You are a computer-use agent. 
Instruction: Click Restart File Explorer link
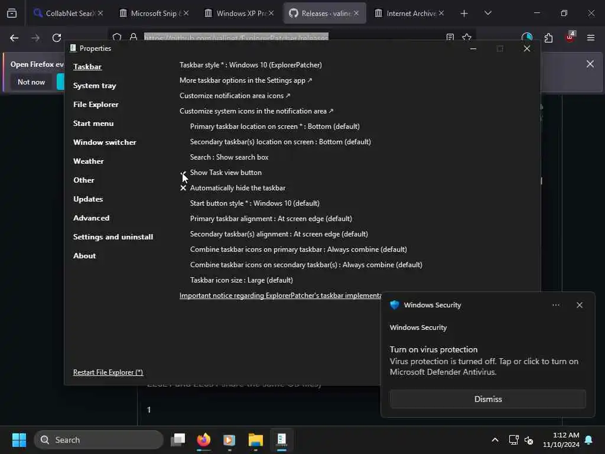(108, 372)
